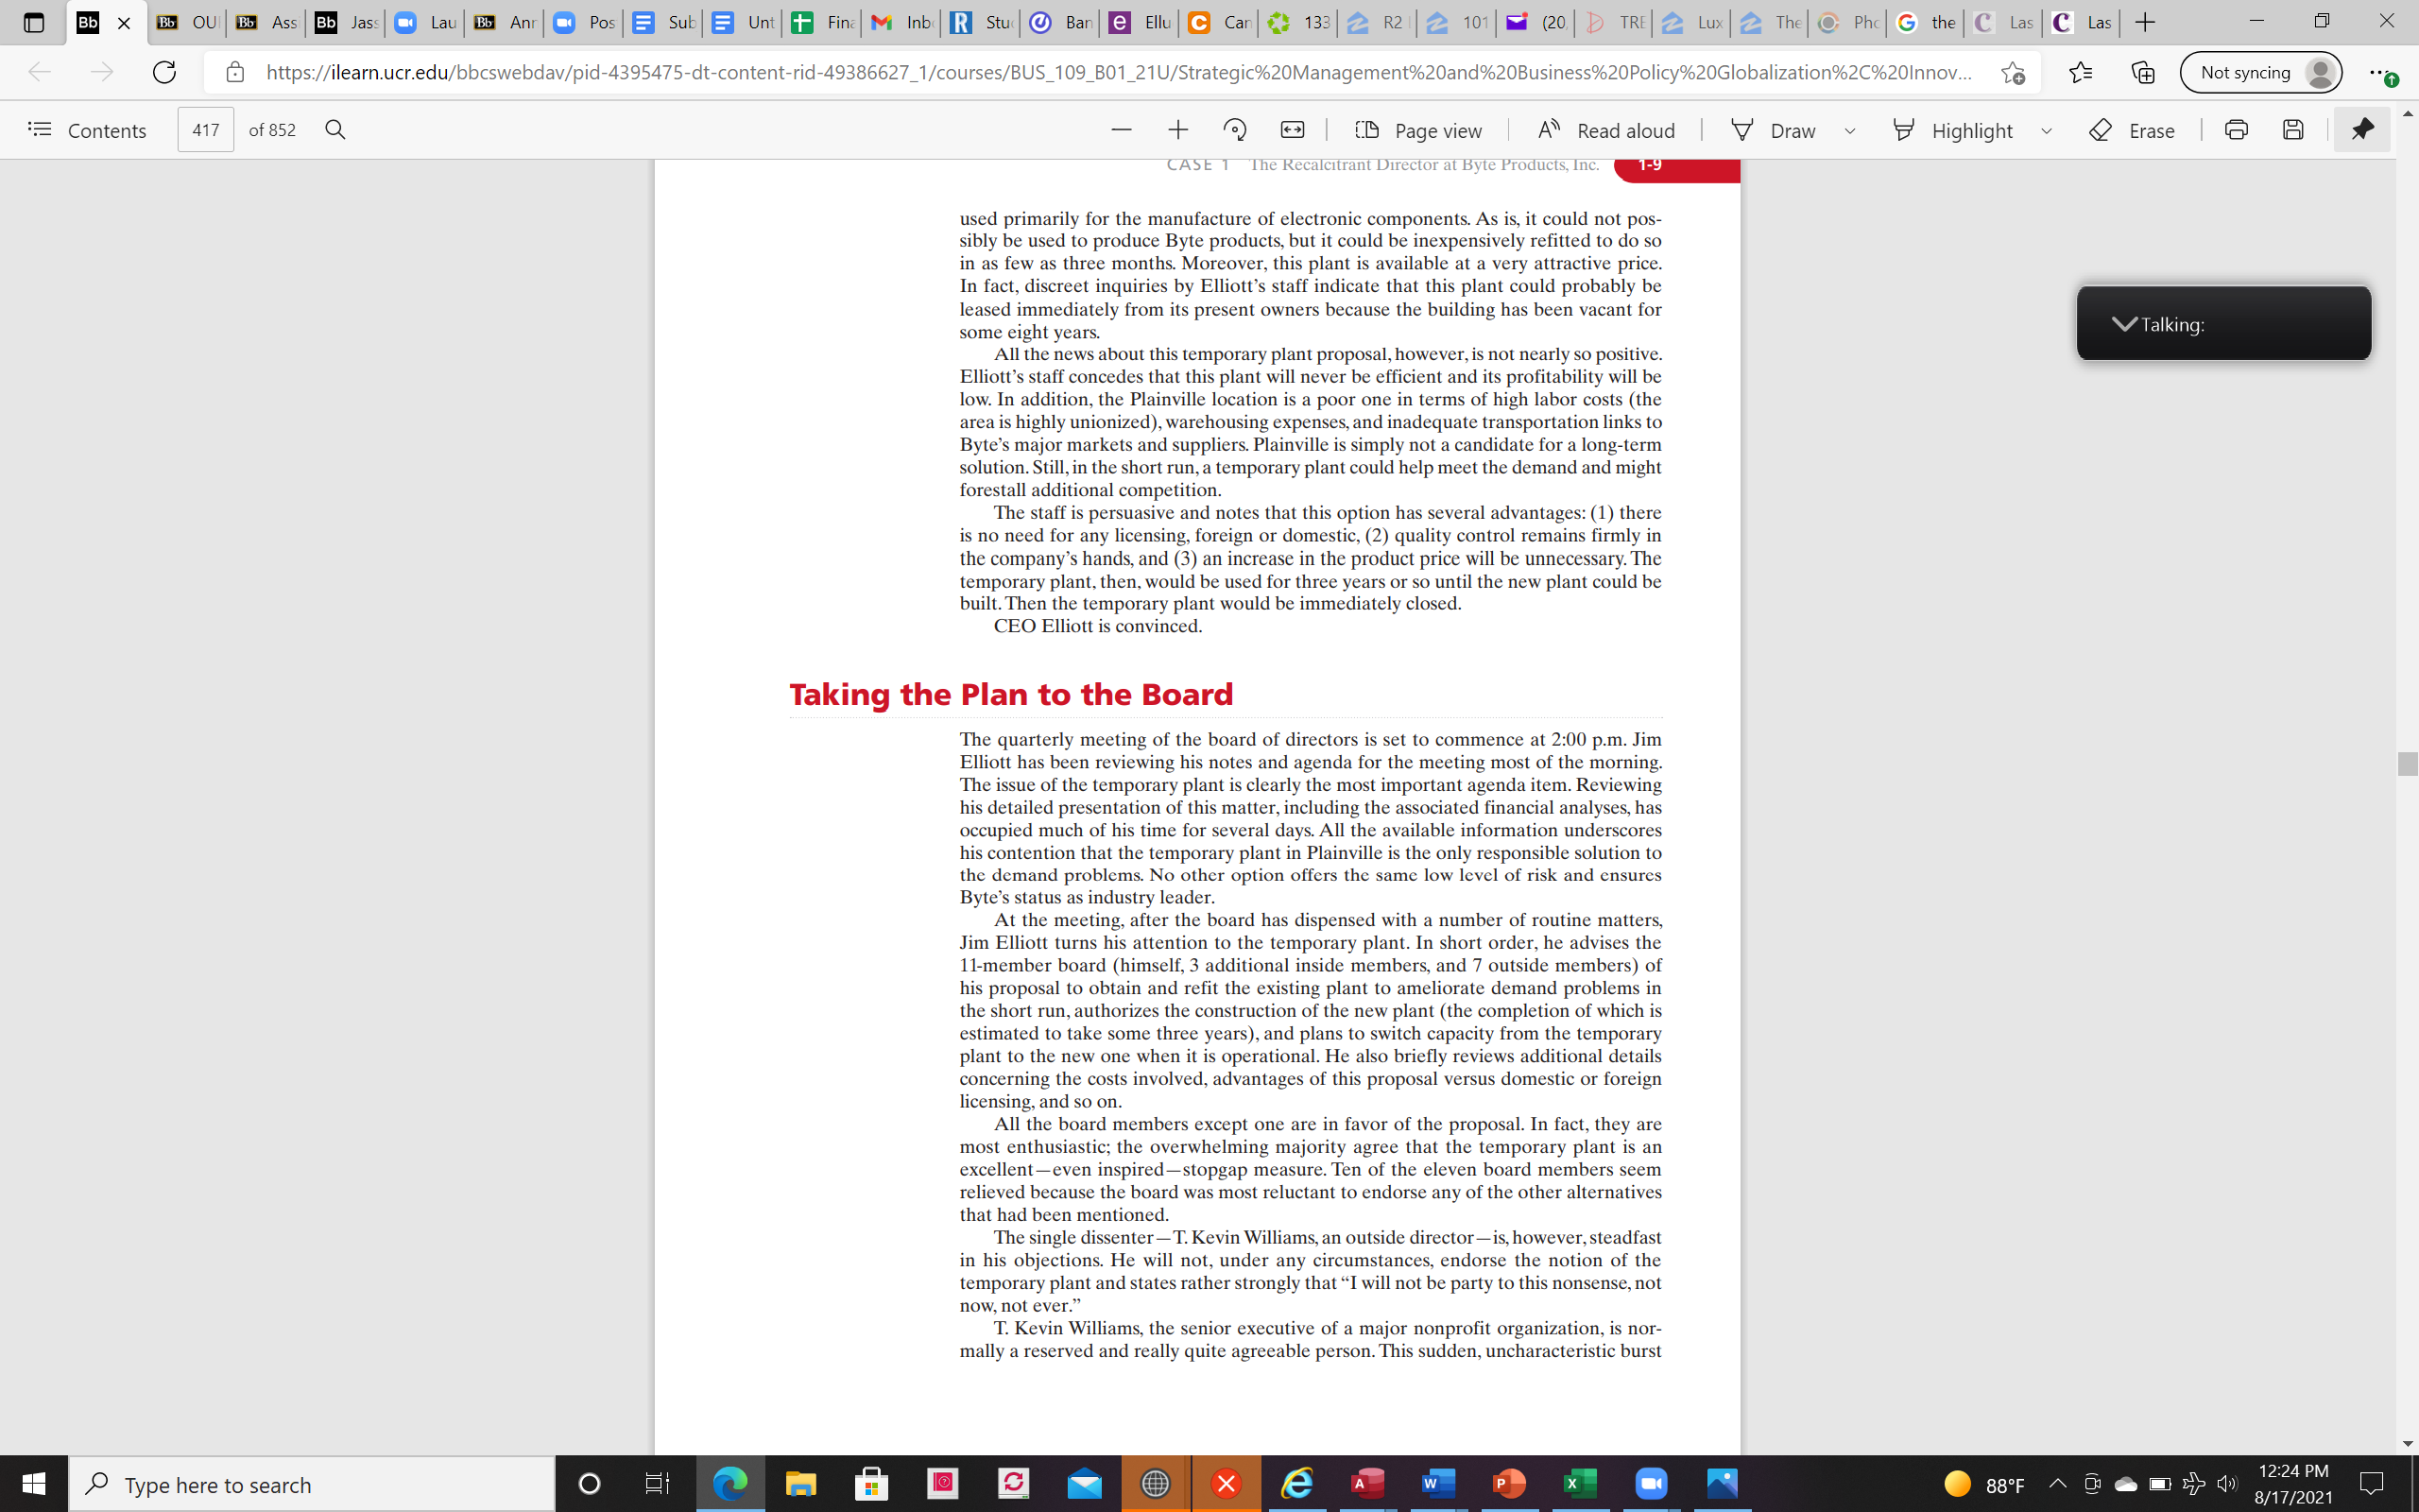The width and height of the screenshot is (2419, 1512).
Task: Open Internet Explorer from taskbar
Action: [1297, 1484]
